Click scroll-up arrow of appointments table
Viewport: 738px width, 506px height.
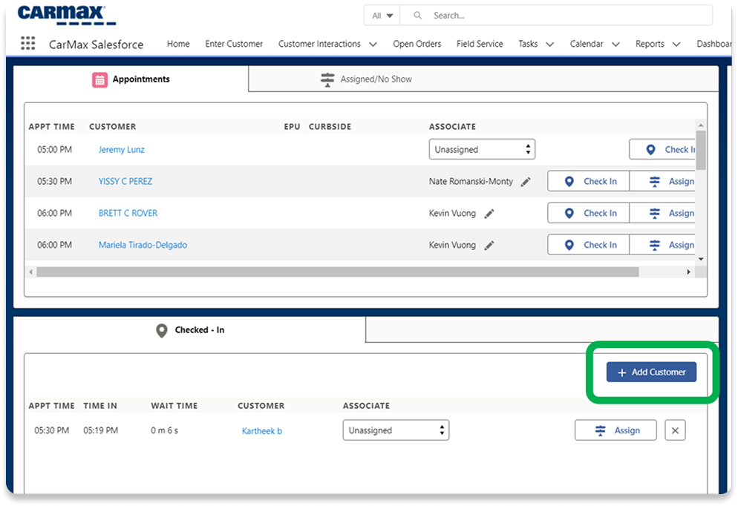coord(701,125)
